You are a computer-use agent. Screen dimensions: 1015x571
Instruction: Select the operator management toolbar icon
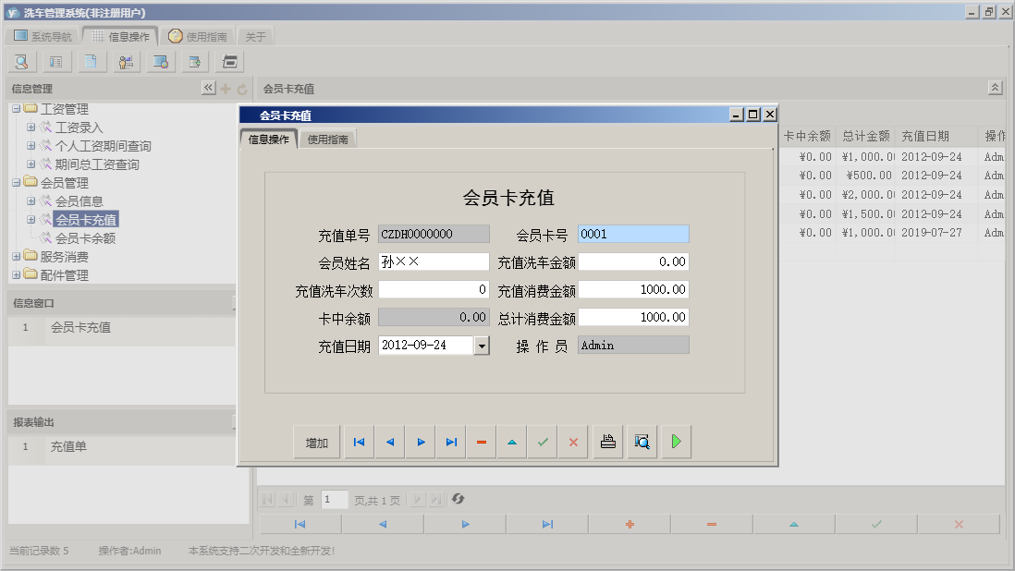(x=126, y=61)
